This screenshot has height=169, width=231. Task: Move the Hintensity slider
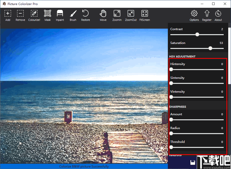point(171,69)
